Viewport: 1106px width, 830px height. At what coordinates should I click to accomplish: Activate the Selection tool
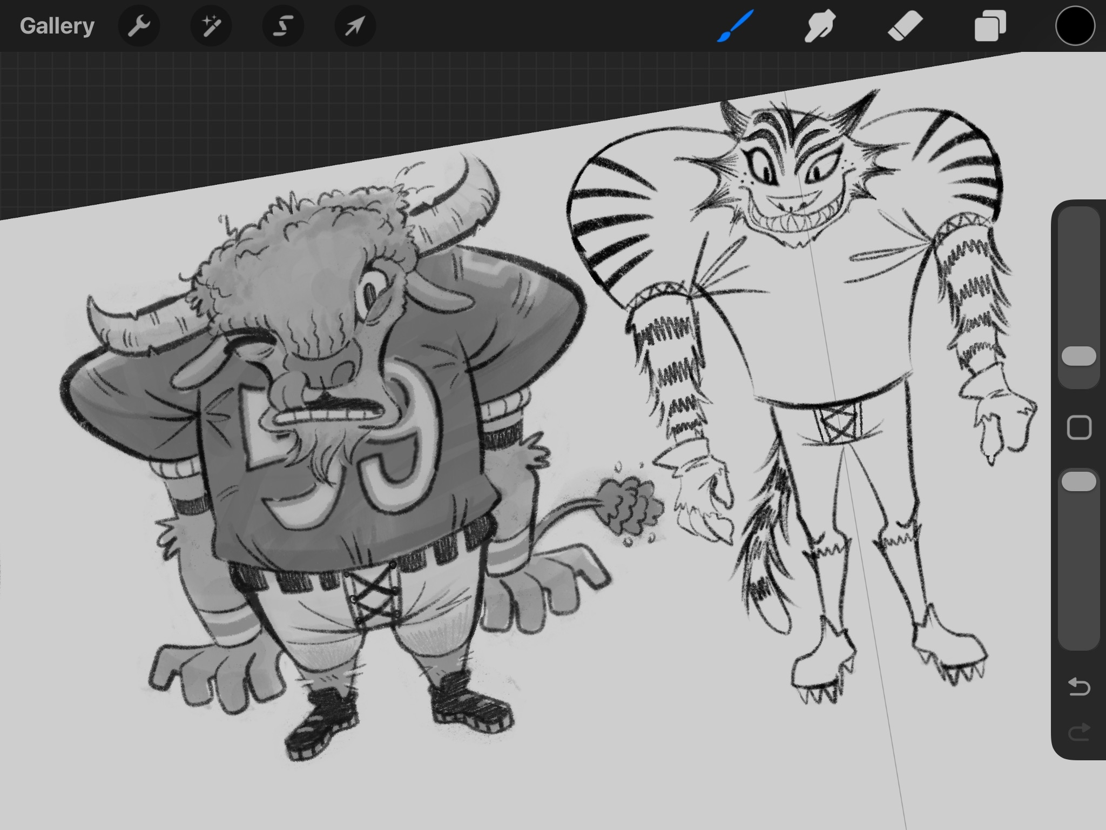282,26
